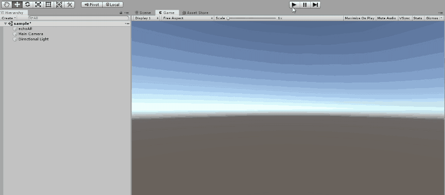The image size is (445, 195).
Task: Switch to the Game tab
Action: click(x=167, y=13)
